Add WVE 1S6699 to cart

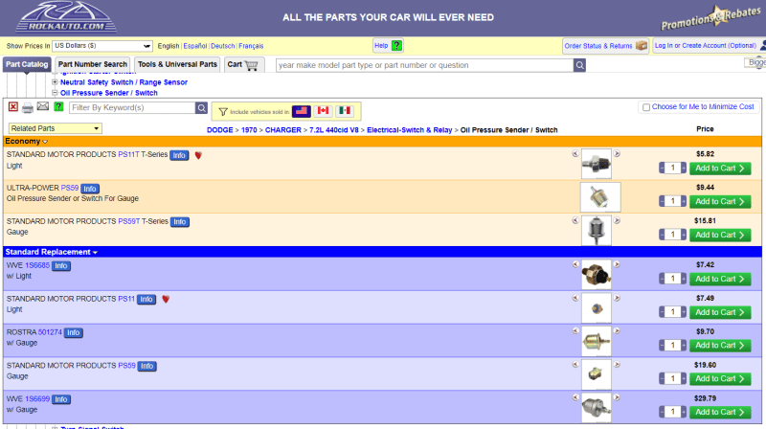720,413
